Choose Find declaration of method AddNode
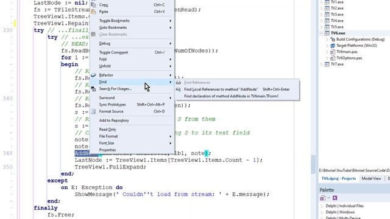 pos(237,96)
